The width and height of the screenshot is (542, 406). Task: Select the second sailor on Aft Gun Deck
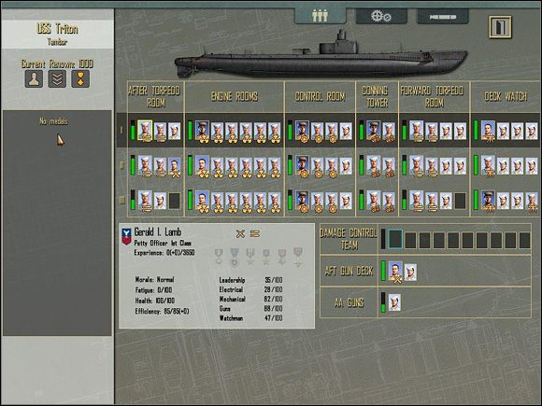[410, 272]
